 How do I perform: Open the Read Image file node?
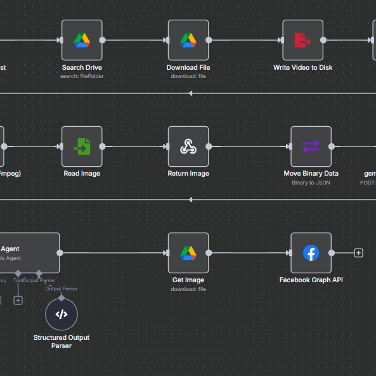coord(82,146)
